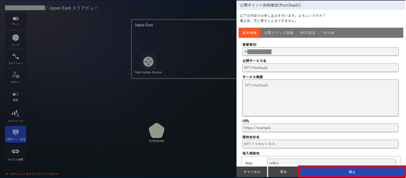Open the ポート sidebar icon
Viewport: 406px width, 178px height.
[x=16, y=21]
